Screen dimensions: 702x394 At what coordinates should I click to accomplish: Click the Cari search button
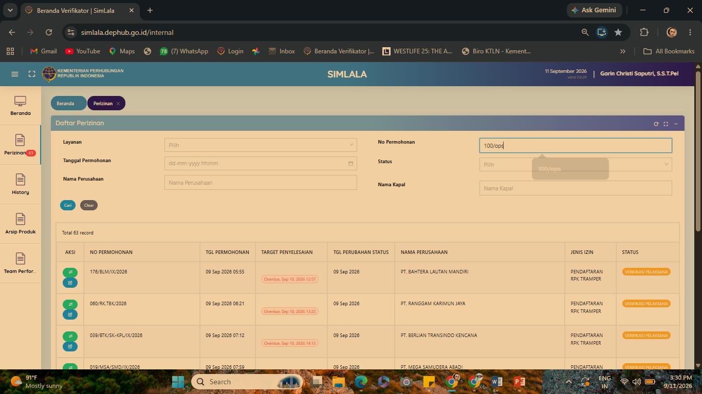68,205
